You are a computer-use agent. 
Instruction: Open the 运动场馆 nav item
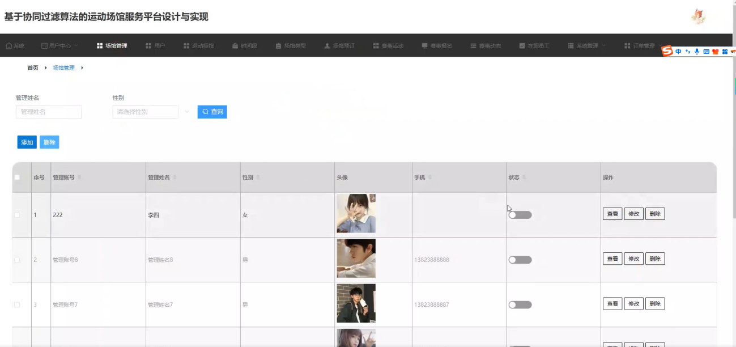click(198, 46)
